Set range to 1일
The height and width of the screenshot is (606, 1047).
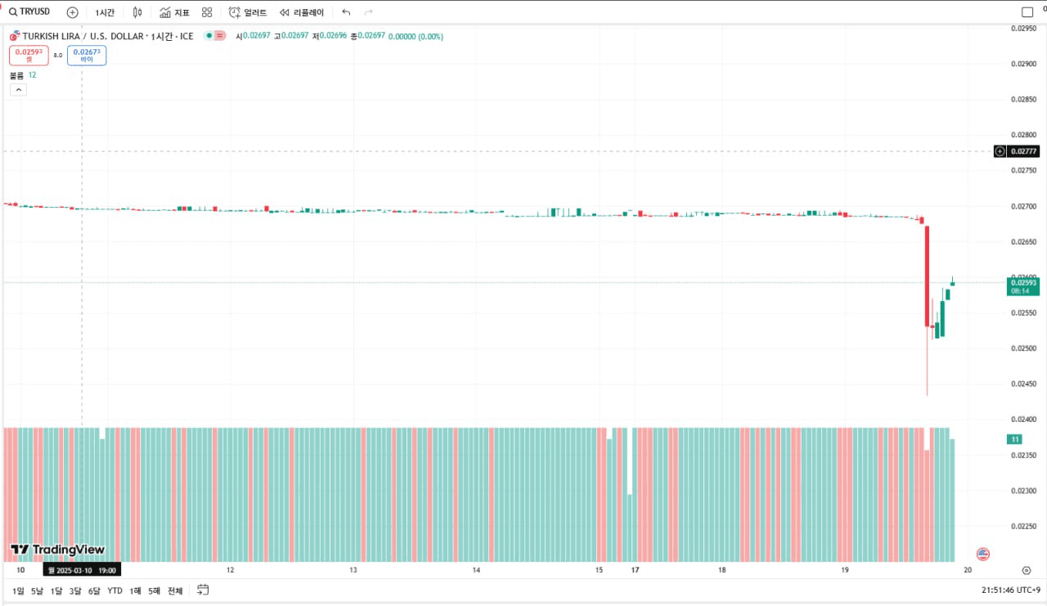[x=18, y=590]
